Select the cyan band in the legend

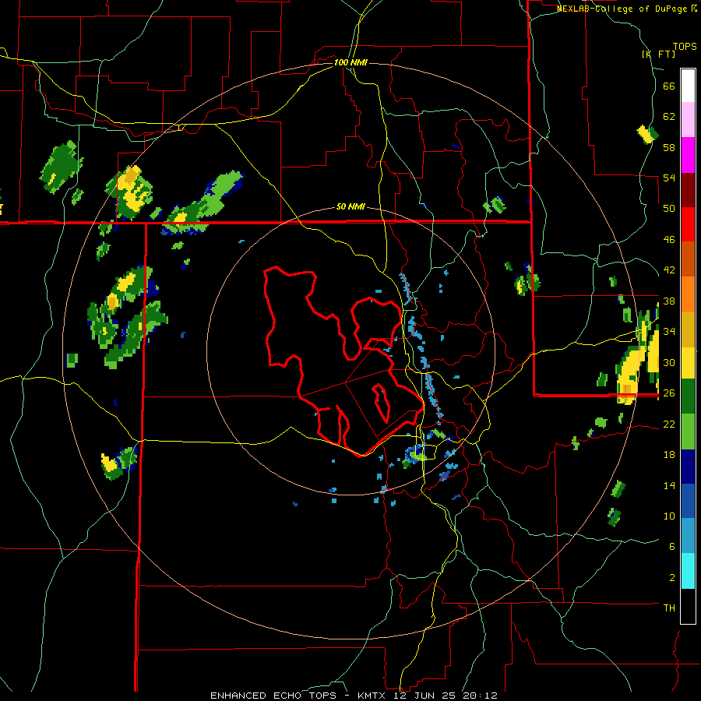[688, 570]
